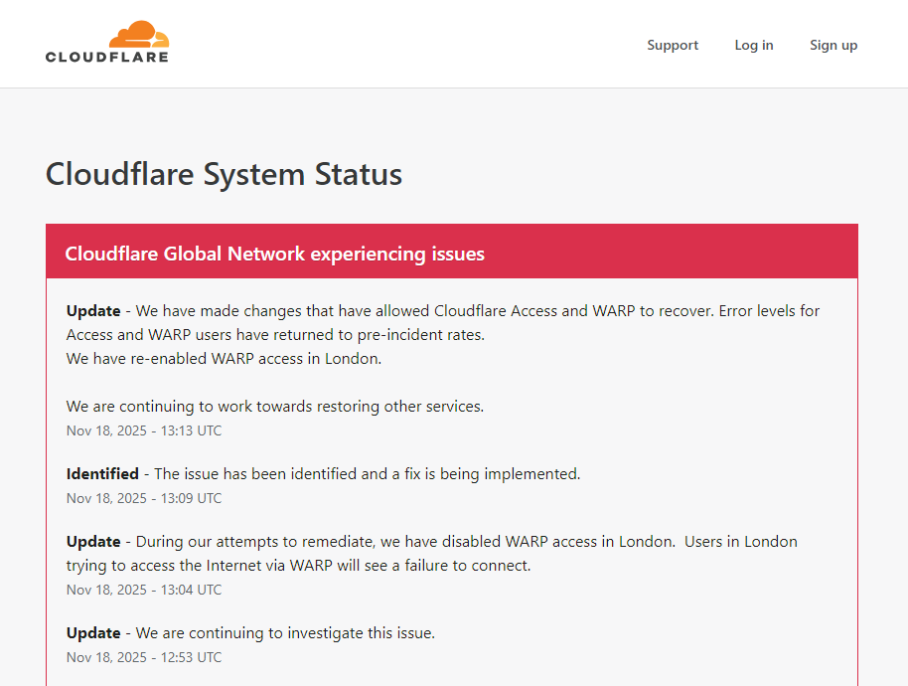Click the line about re-enabled WARP access in London
Image resolution: width=908 pixels, height=686 pixels.
tap(224, 359)
